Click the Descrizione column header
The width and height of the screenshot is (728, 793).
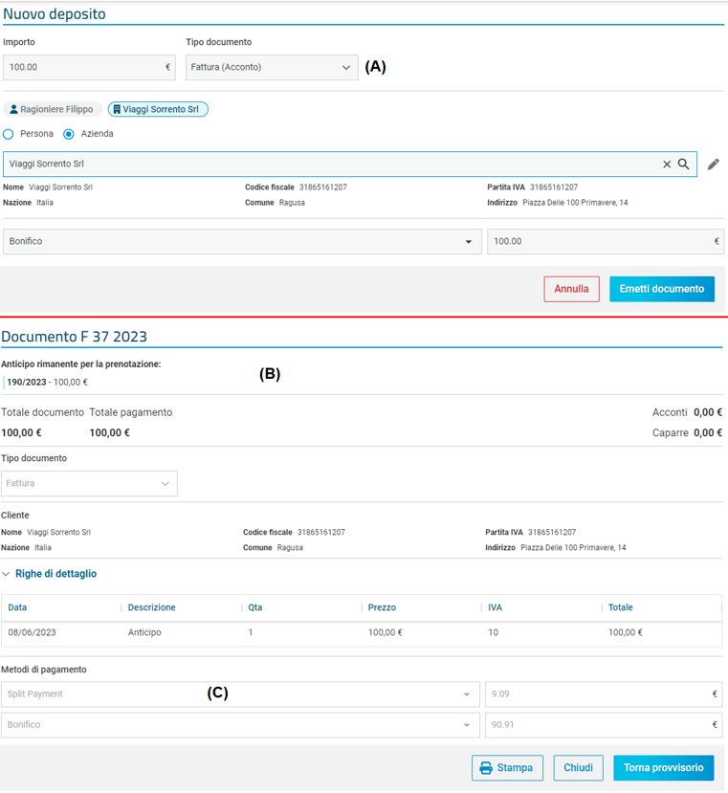[152, 607]
